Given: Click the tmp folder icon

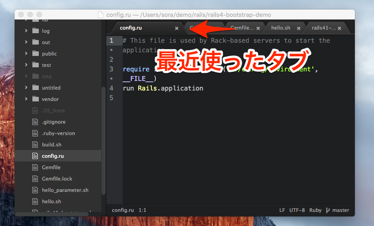Looking at the screenshot, I should click(36, 76).
